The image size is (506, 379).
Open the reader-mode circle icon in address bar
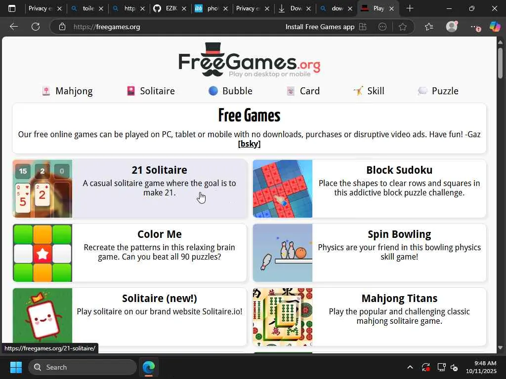[382, 27]
